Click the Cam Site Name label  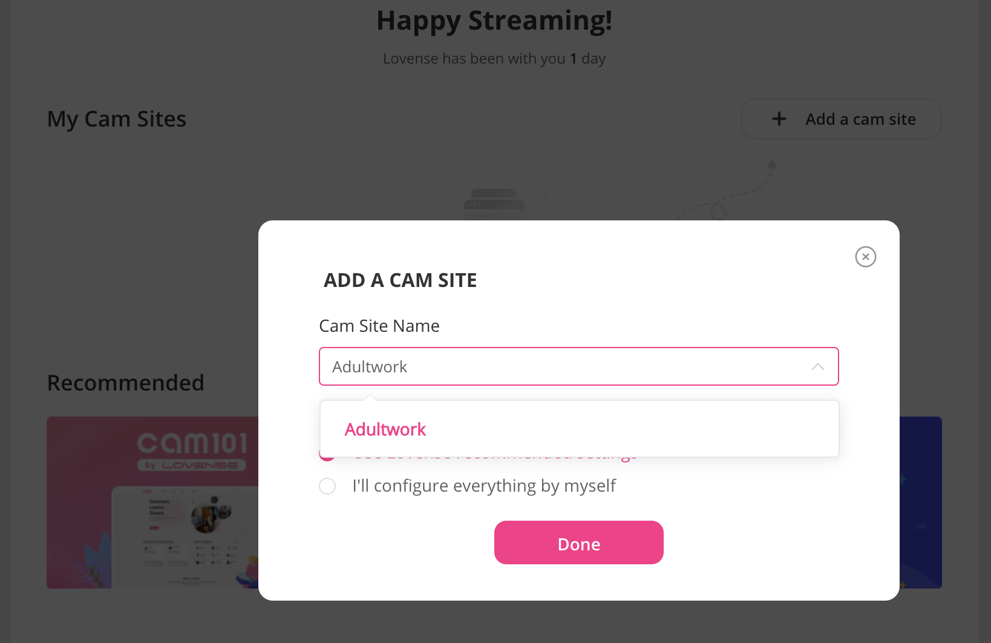pyautogui.click(x=379, y=326)
